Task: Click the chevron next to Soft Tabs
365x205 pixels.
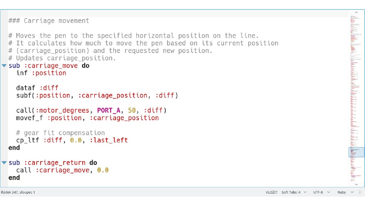Action: (x=305, y=192)
